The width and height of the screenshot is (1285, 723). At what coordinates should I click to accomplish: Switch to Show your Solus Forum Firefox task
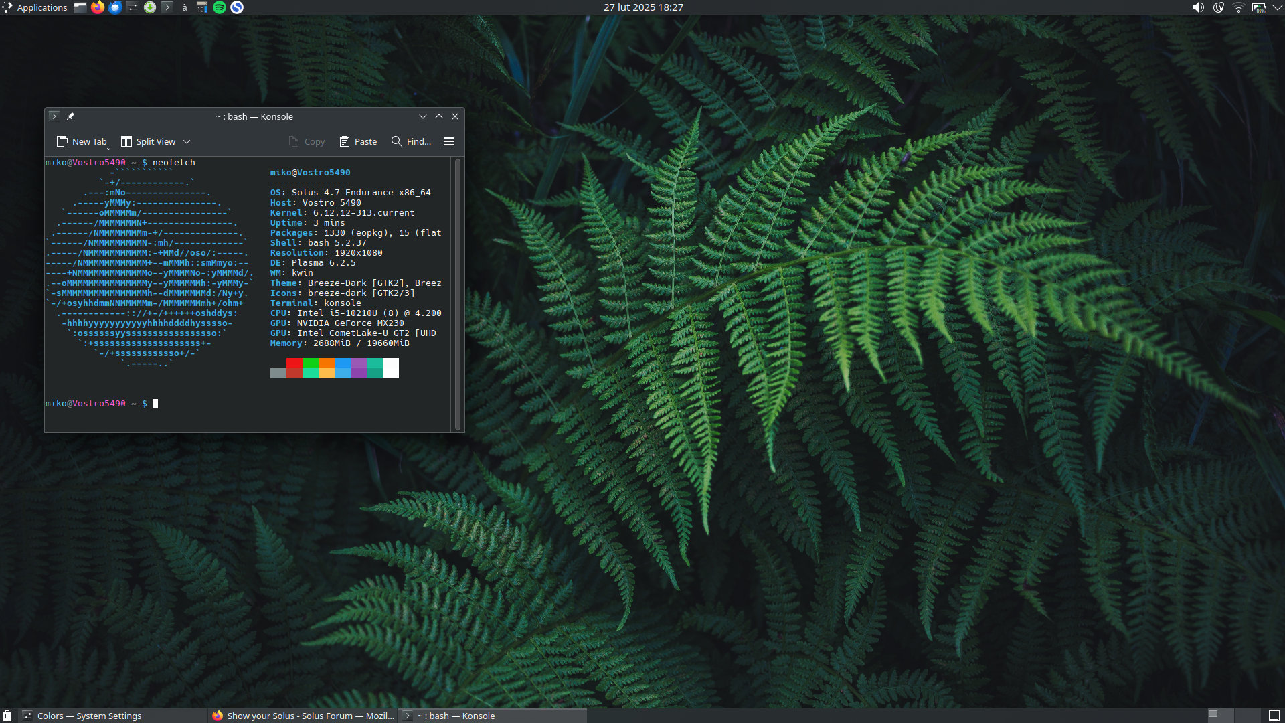303,716
